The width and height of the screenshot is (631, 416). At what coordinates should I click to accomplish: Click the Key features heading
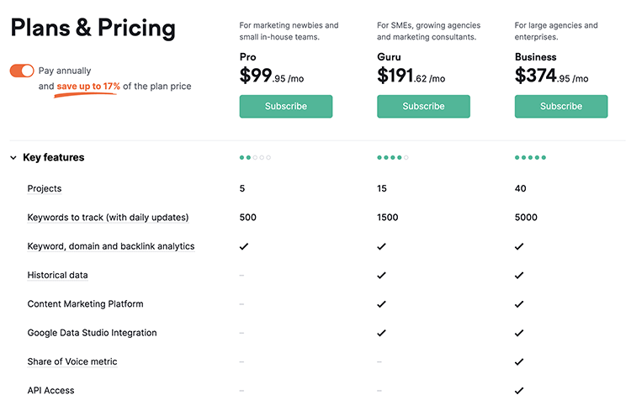pos(54,158)
